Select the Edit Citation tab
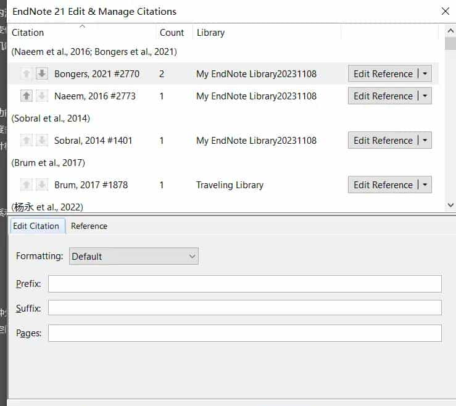Viewport: 456px width, 406px height. coord(36,226)
